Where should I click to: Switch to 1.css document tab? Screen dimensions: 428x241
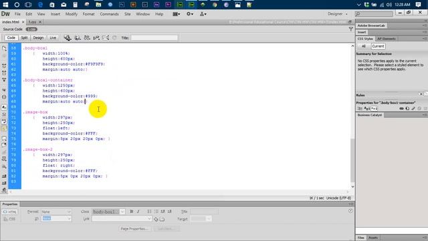[x=32, y=22]
